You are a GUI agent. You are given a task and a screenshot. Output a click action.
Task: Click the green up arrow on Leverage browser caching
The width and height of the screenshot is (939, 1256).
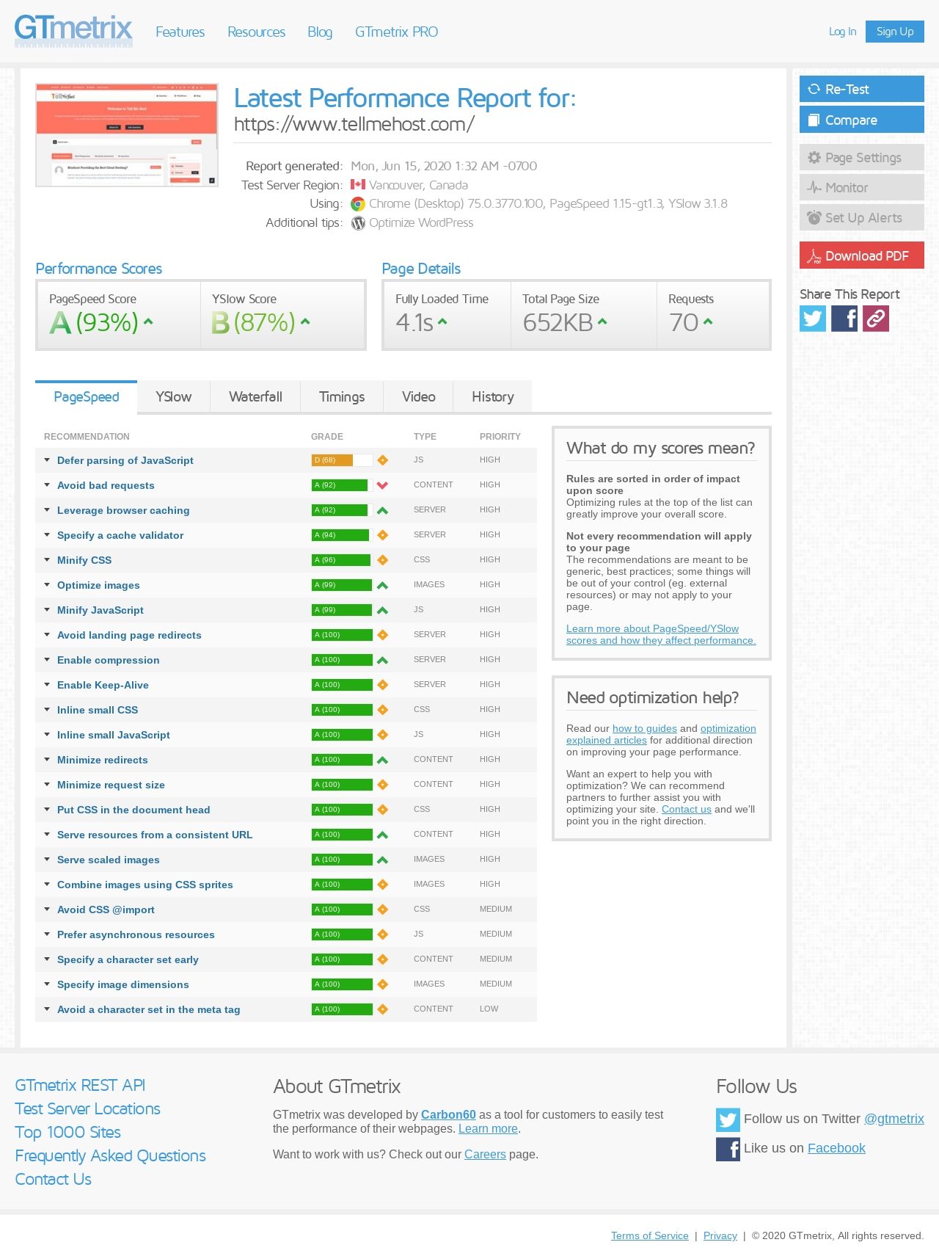click(x=382, y=510)
